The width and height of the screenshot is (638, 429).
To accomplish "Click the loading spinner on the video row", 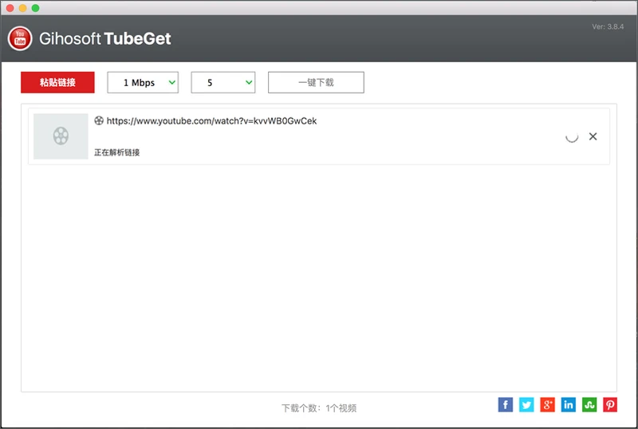I will [x=572, y=137].
